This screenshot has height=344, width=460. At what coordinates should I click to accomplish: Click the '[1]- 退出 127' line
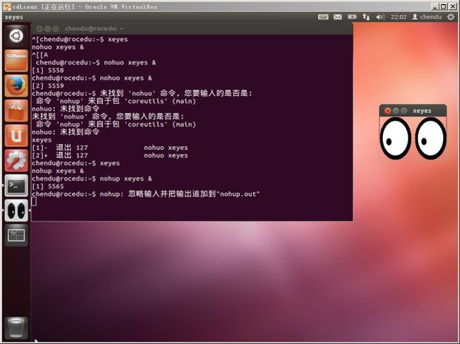110,148
